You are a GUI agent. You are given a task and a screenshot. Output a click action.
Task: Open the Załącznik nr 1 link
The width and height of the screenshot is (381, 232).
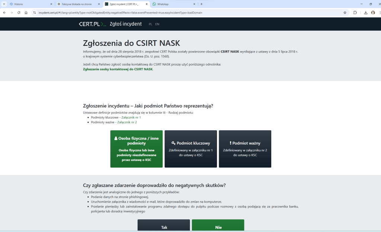tap(131, 117)
